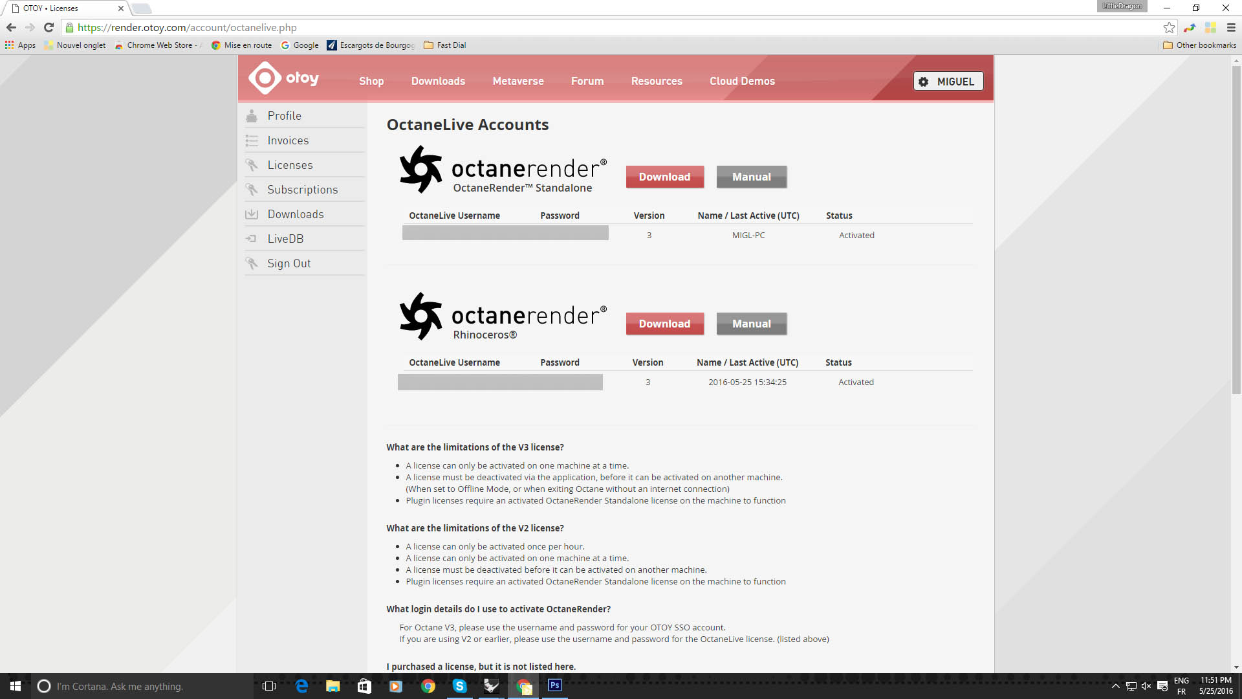Open LiveDB in the sidebar
This screenshot has height=699, width=1242.
(285, 239)
